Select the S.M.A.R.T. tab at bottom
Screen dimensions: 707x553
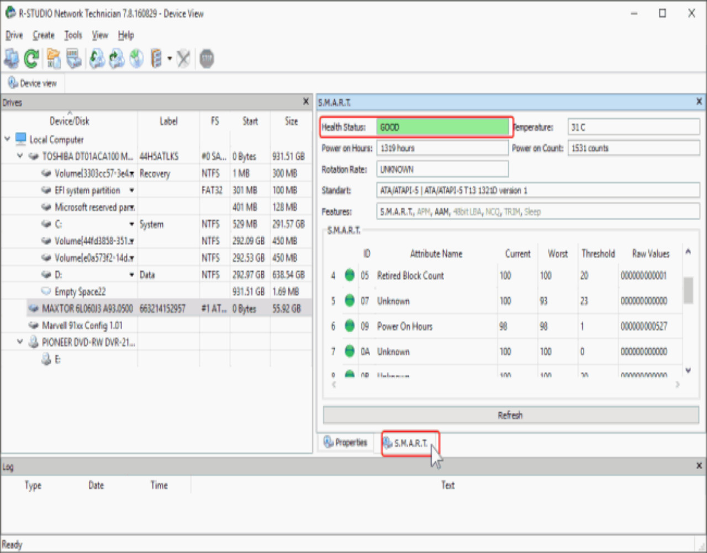(410, 443)
